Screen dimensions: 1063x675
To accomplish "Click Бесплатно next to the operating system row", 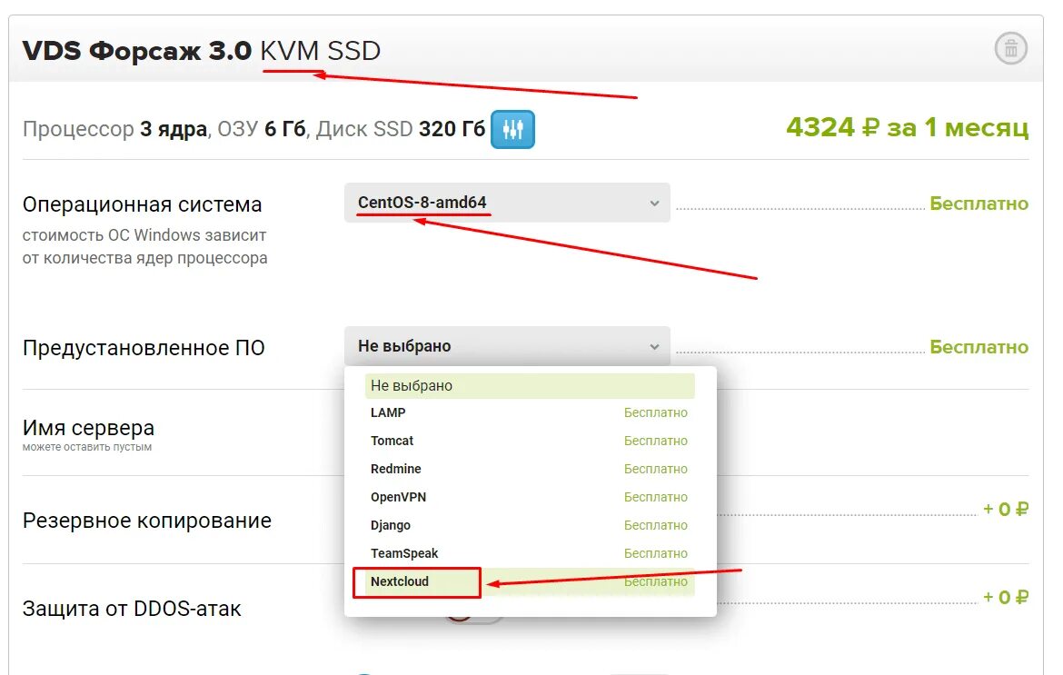I will click(x=979, y=203).
